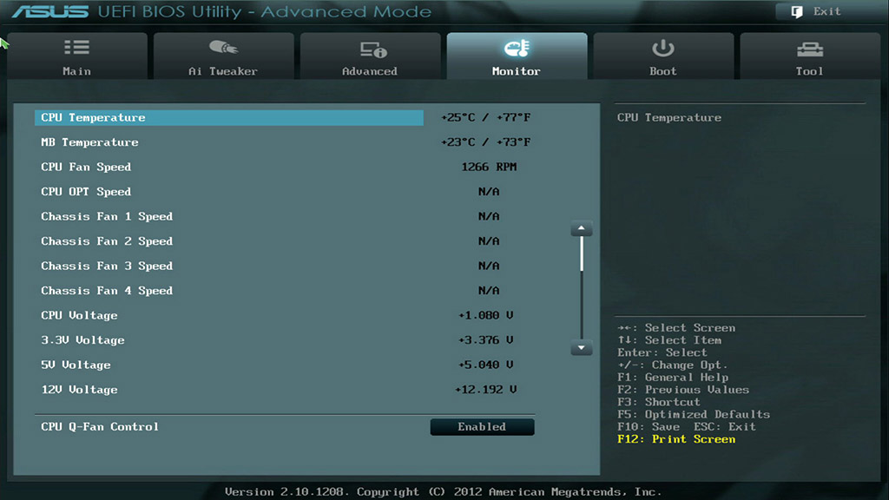This screenshot has height=500, width=889.
Task: Select the Monitor tab
Action: click(517, 56)
